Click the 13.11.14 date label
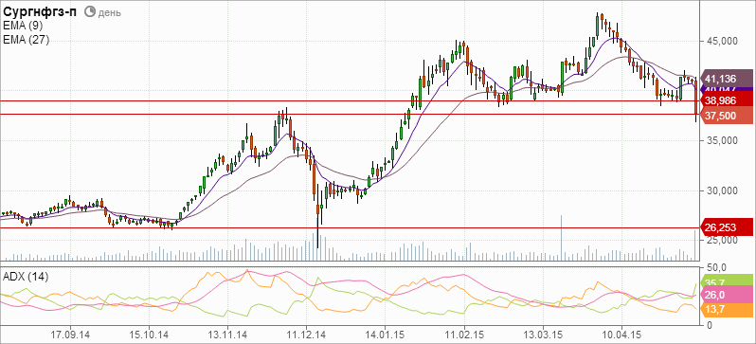 coord(227,334)
